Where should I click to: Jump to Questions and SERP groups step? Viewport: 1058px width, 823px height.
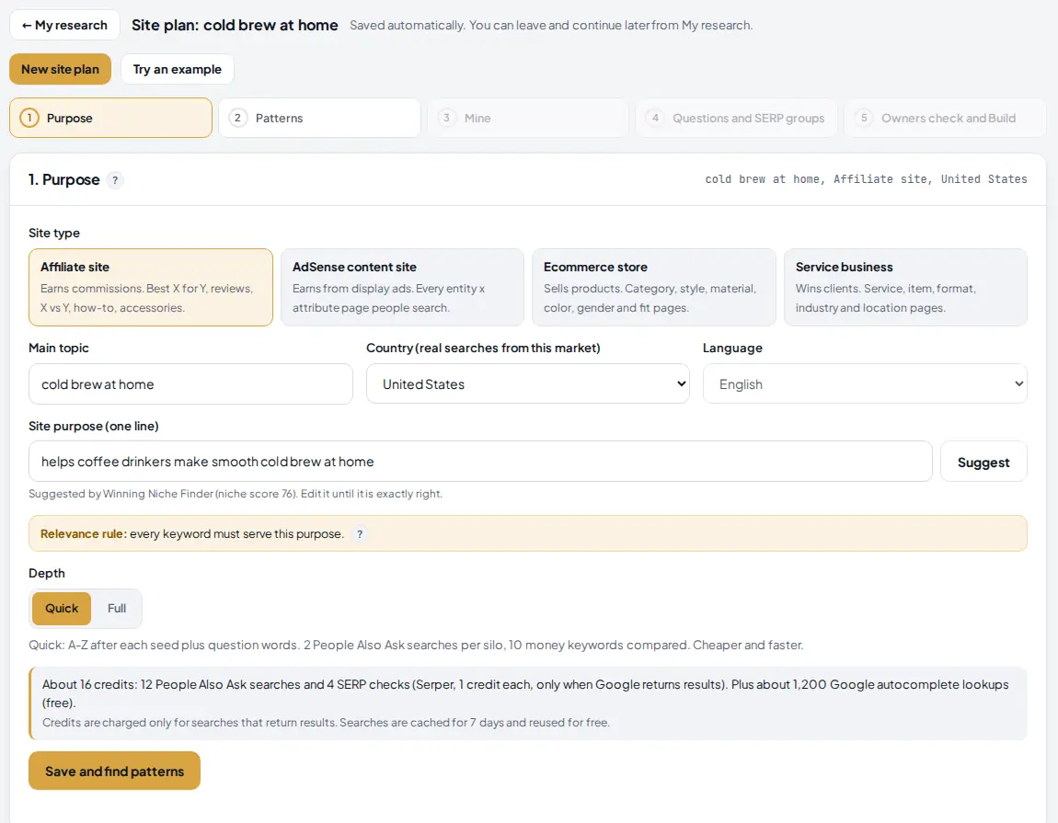(x=736, y=118)
